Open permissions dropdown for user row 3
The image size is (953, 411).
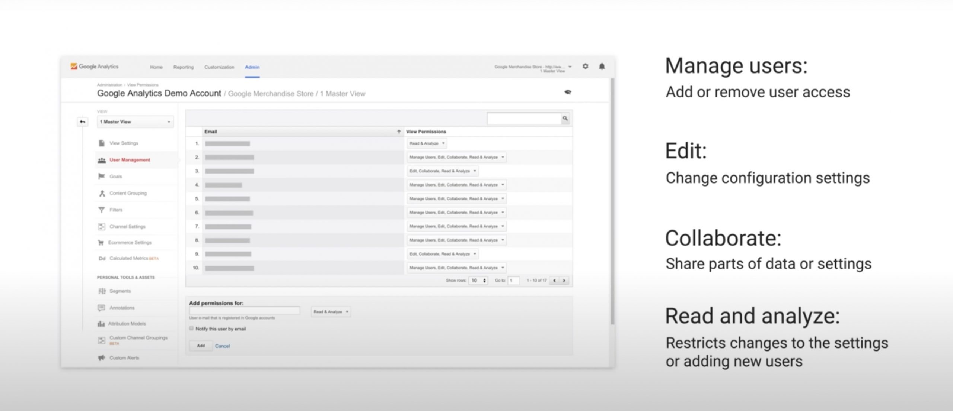443,171
